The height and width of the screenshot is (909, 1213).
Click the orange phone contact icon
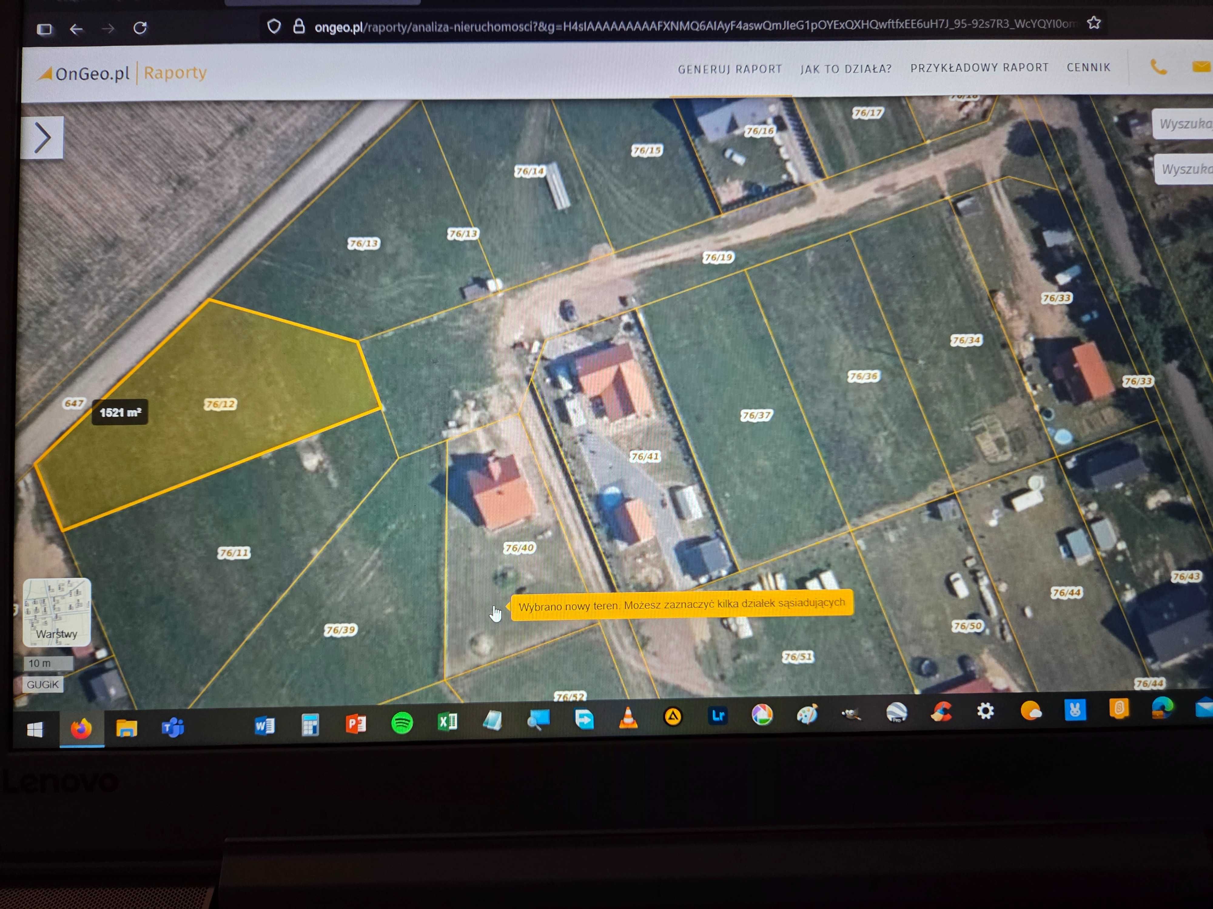1158,67
